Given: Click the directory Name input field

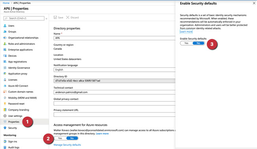Looking at the screenshot, I should click(x=114, y=38).
